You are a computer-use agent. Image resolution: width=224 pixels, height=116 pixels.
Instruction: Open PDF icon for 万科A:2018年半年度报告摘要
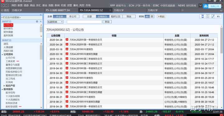click(67, 102)
